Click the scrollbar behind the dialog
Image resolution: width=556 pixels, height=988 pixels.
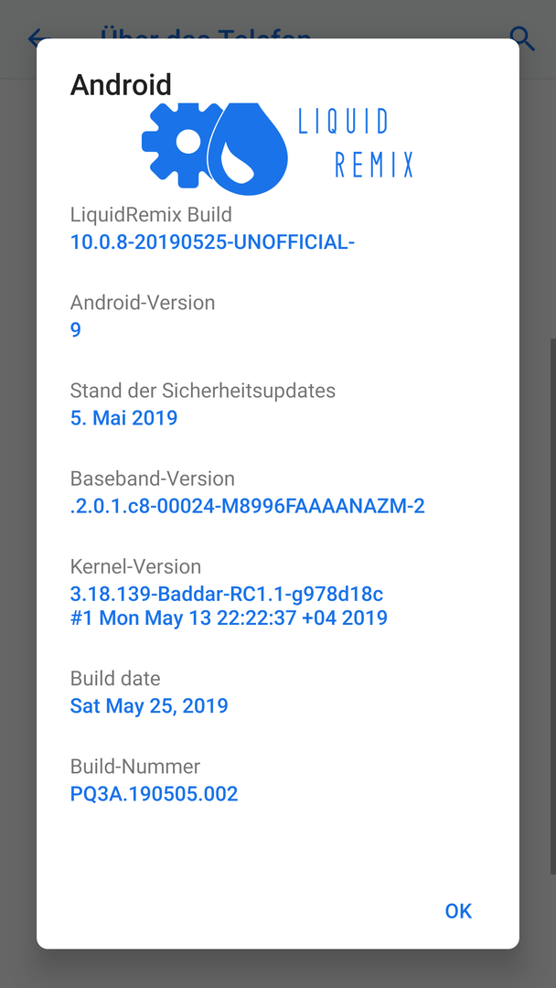553,605
